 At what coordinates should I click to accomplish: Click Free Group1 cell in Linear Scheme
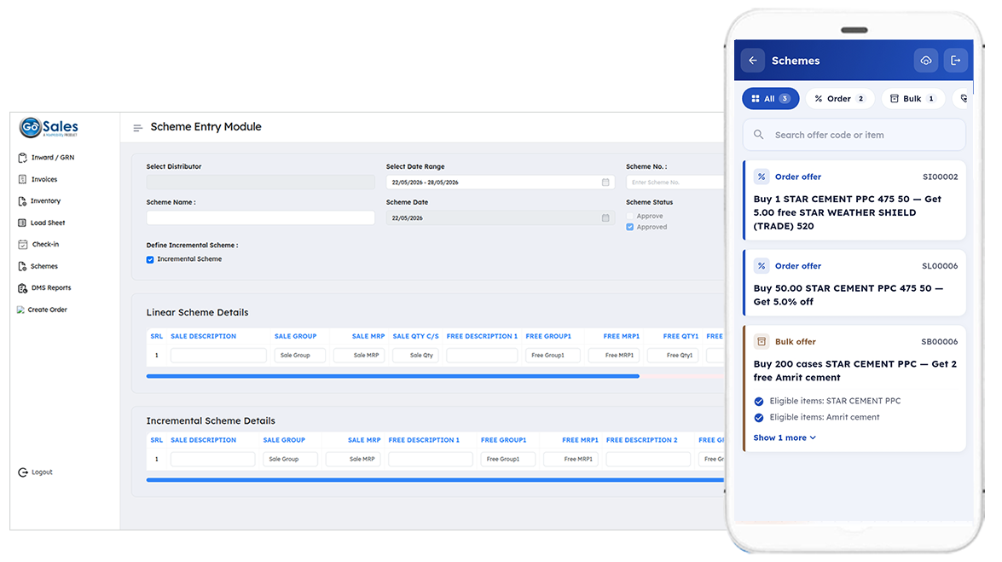(553, 356)
